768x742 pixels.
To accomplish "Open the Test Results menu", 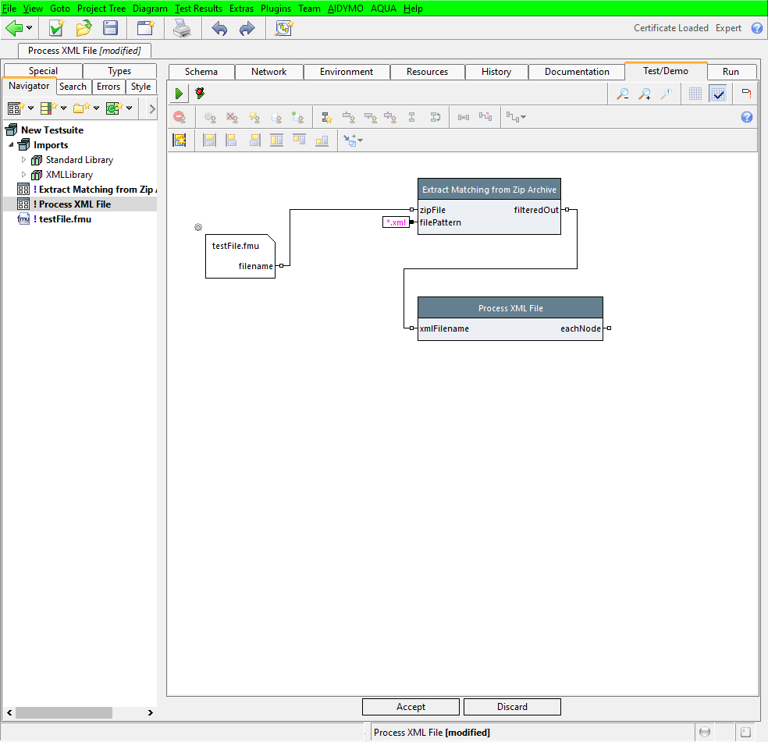I will 198,8.
